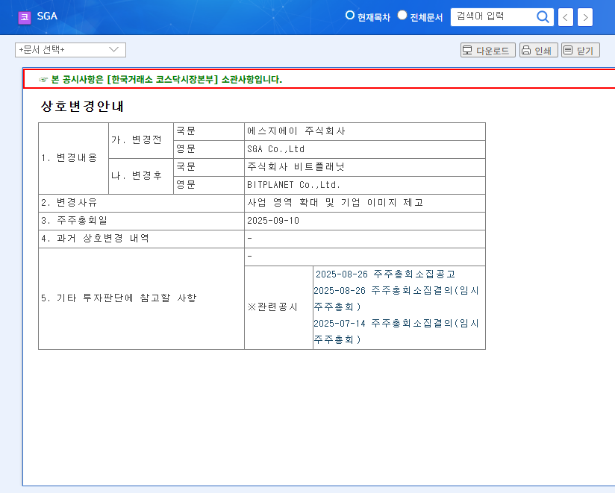The image size is (615, 493).
Task: Click the 상호변경안내 heading
Action: [82, 106]
